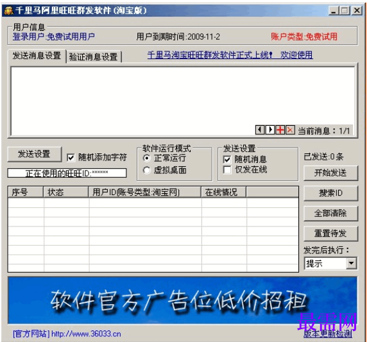The width and height of the screenshot is (369, 342).
Task: Click the 搜索ID button
Action: click(330, 193)
